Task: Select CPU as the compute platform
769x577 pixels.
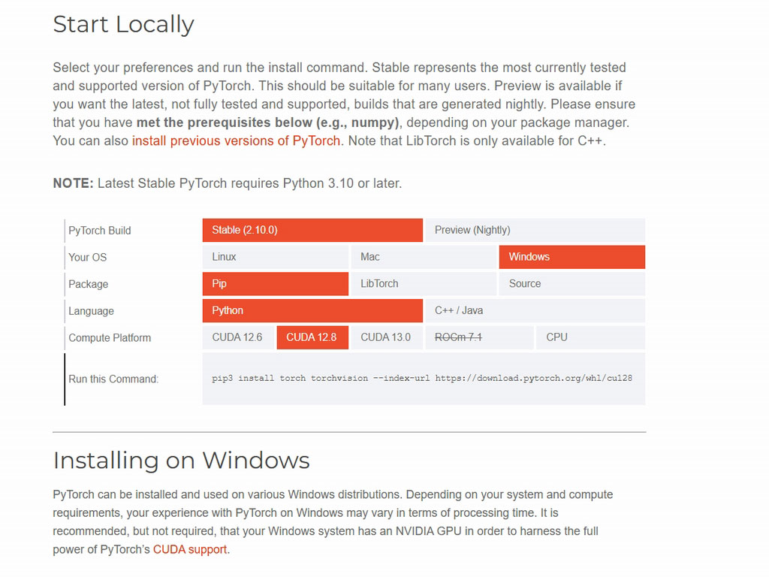Action: tap(590, 337)
